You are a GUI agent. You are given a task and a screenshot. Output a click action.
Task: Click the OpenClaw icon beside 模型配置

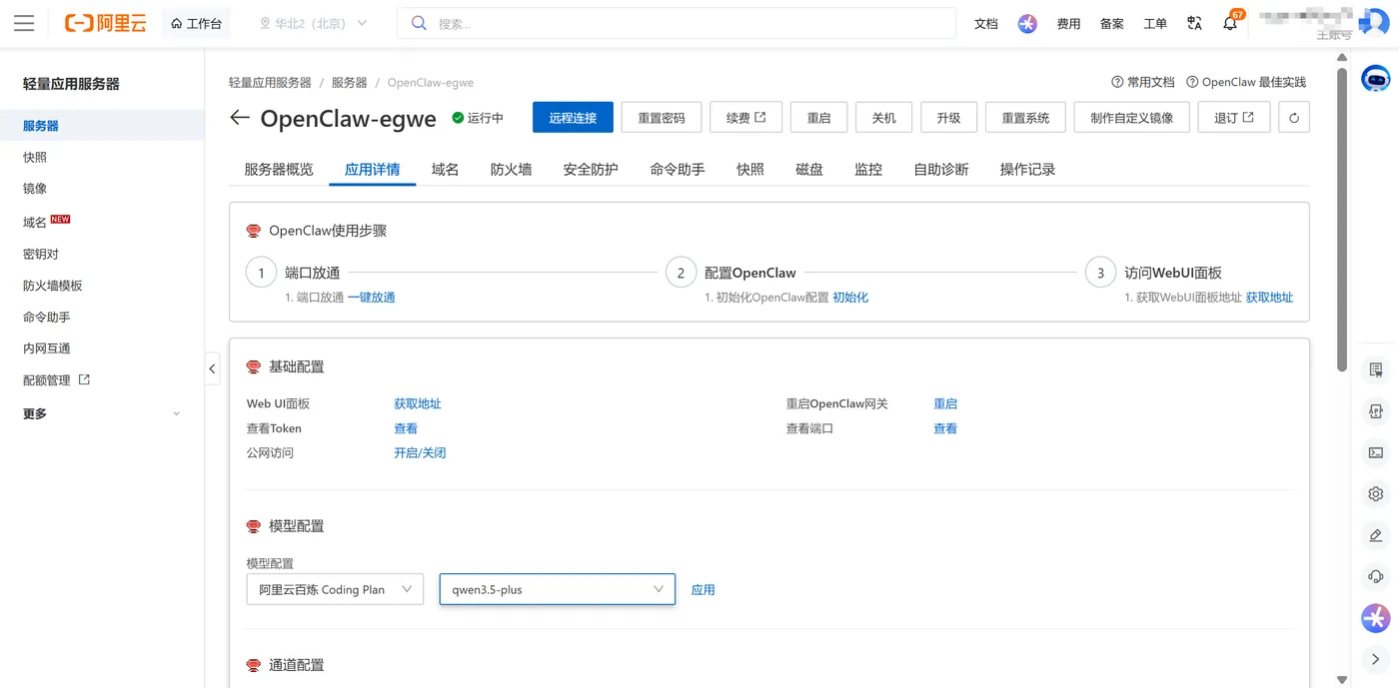[254, 525]
